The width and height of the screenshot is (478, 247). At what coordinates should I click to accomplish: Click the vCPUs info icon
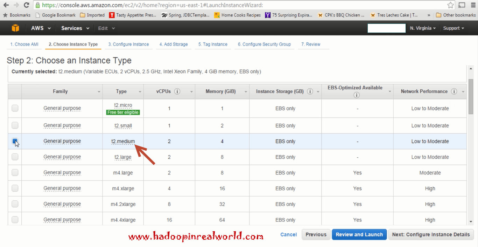pyautogui.click(x=177, y=91)
